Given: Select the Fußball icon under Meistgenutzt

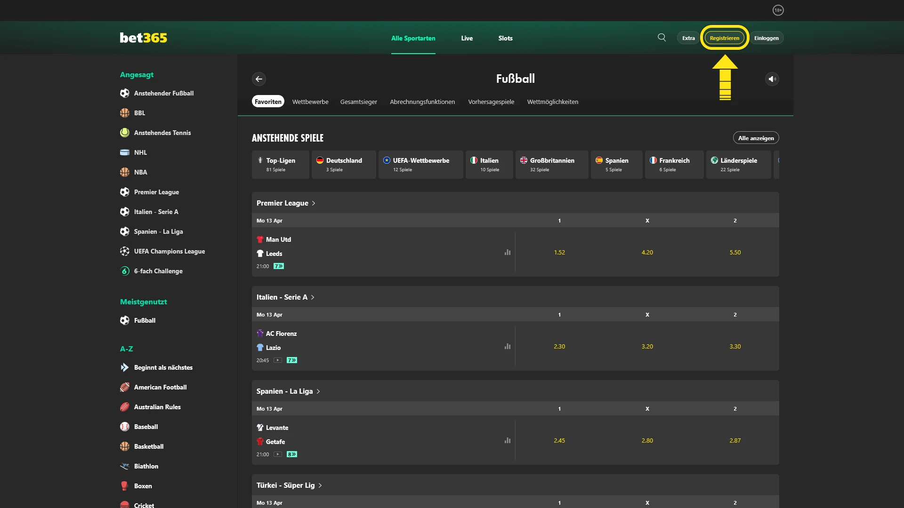Looking at the screenshot, I should point(124,320).
